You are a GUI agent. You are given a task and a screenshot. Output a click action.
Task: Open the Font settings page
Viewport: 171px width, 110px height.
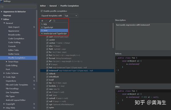coord(8,69)
